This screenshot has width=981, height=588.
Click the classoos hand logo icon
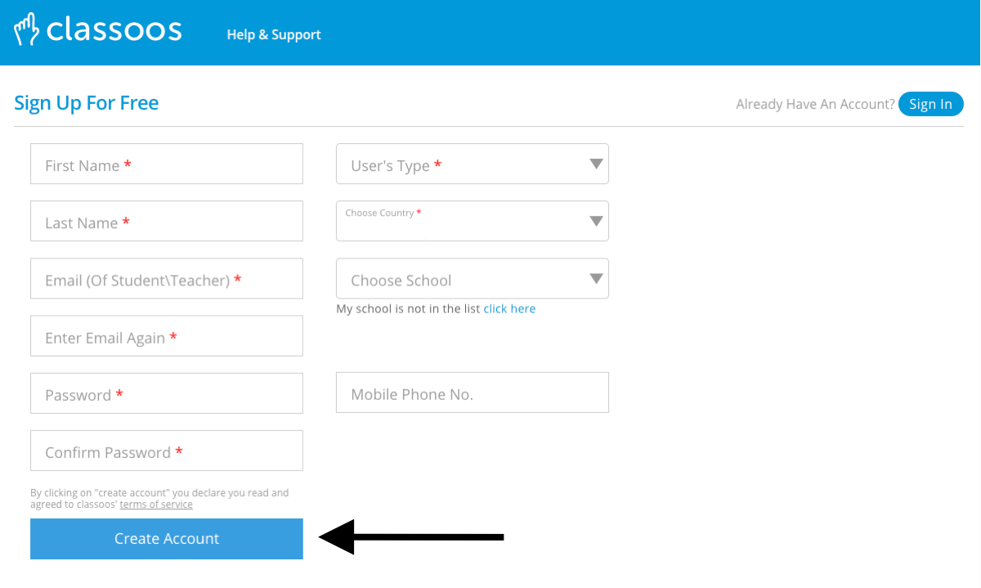(x=27, y=29)
